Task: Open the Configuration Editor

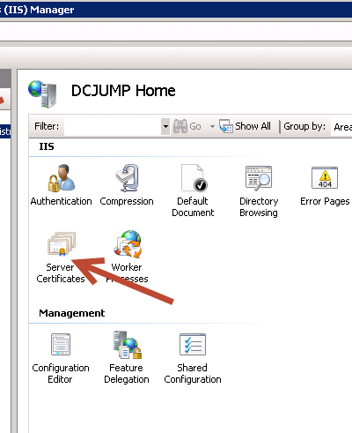Action: (x=61, y=358)
